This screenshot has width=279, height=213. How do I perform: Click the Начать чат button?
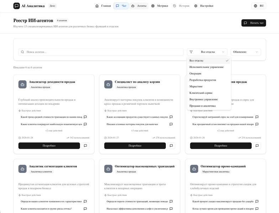[x=253, y=23]
